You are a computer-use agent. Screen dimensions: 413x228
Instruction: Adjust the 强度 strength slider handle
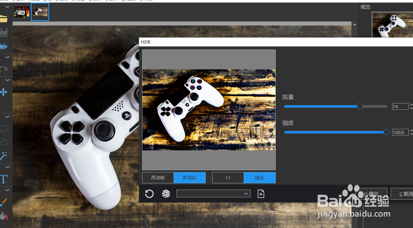(x=386, y=132)
